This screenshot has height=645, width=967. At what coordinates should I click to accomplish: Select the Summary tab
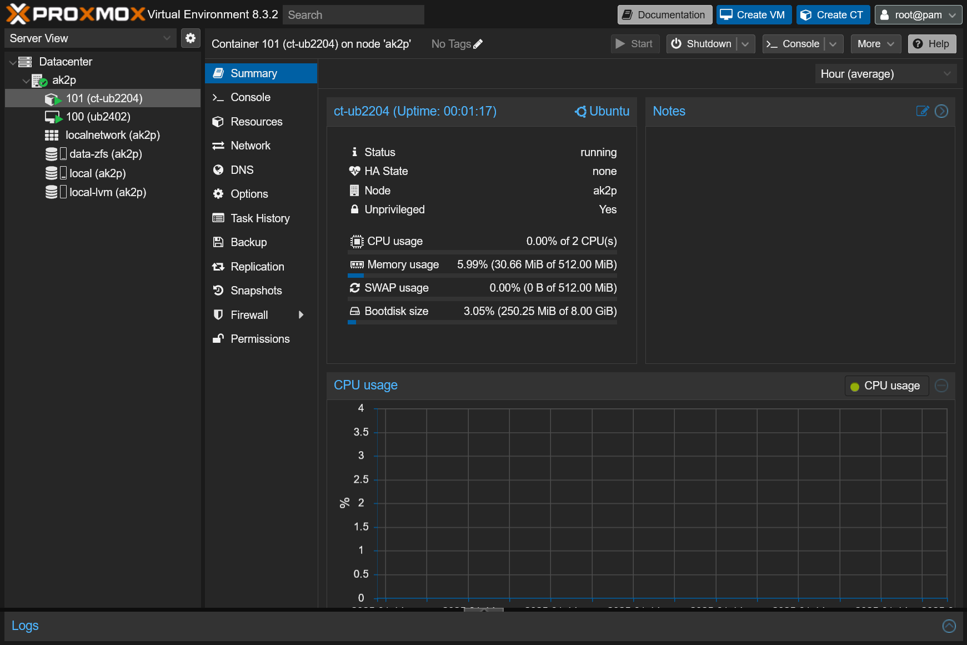pos(261,73)
